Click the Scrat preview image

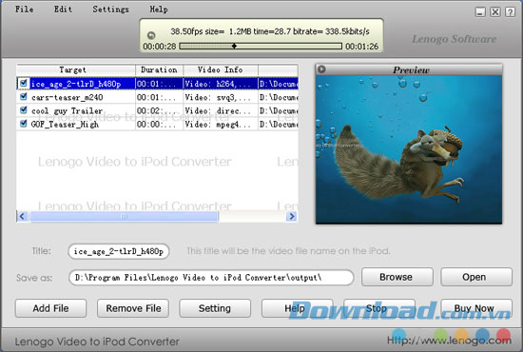pos(409,149)
